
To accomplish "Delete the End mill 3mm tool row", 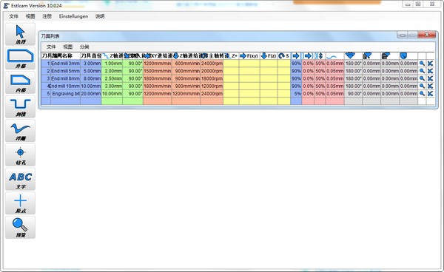I will 431,64.
